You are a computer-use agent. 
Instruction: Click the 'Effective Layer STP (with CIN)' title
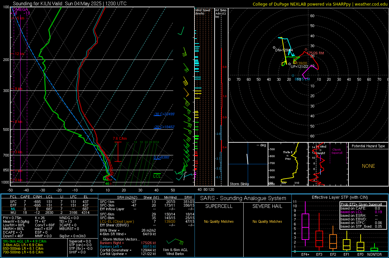[x=340, y=197]
